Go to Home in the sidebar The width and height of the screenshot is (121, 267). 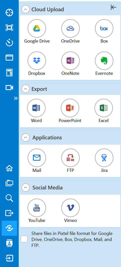(9, 168)
